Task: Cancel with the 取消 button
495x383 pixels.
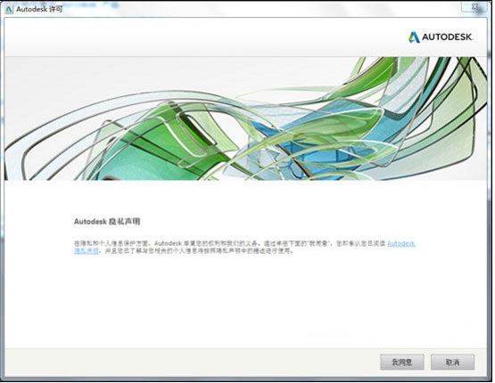Action: coord(452,362)
